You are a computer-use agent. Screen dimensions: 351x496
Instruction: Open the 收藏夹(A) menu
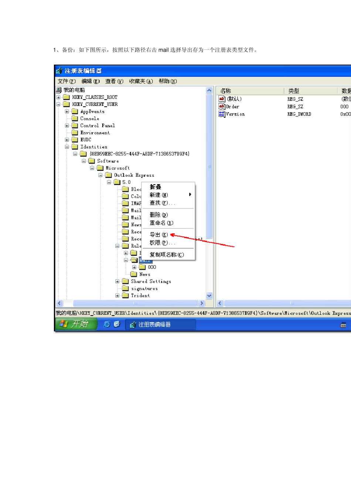tap(141, 81)
